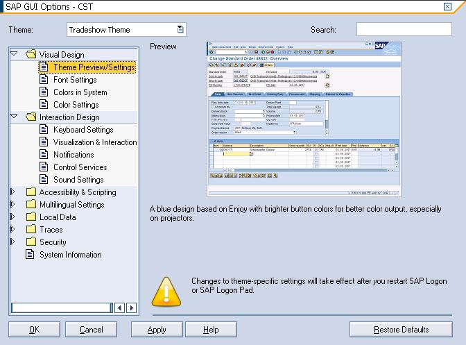Select Theme Preview/Settings tree item
Screen dimensions: 466x345
[87, 67]
